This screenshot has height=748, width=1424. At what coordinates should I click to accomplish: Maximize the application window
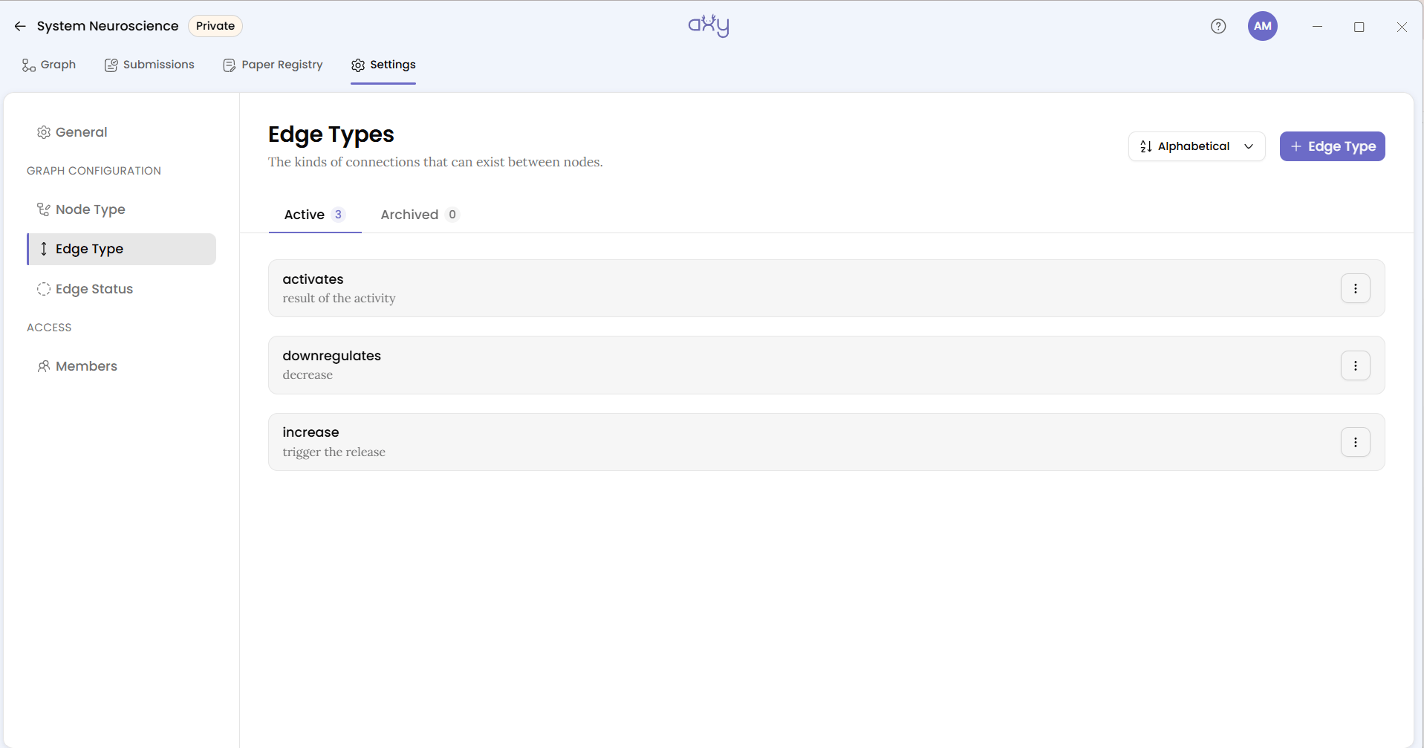tap(1359, 27)
